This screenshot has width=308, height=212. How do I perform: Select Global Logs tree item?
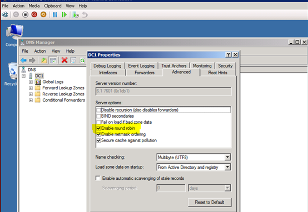coord(53,82)
